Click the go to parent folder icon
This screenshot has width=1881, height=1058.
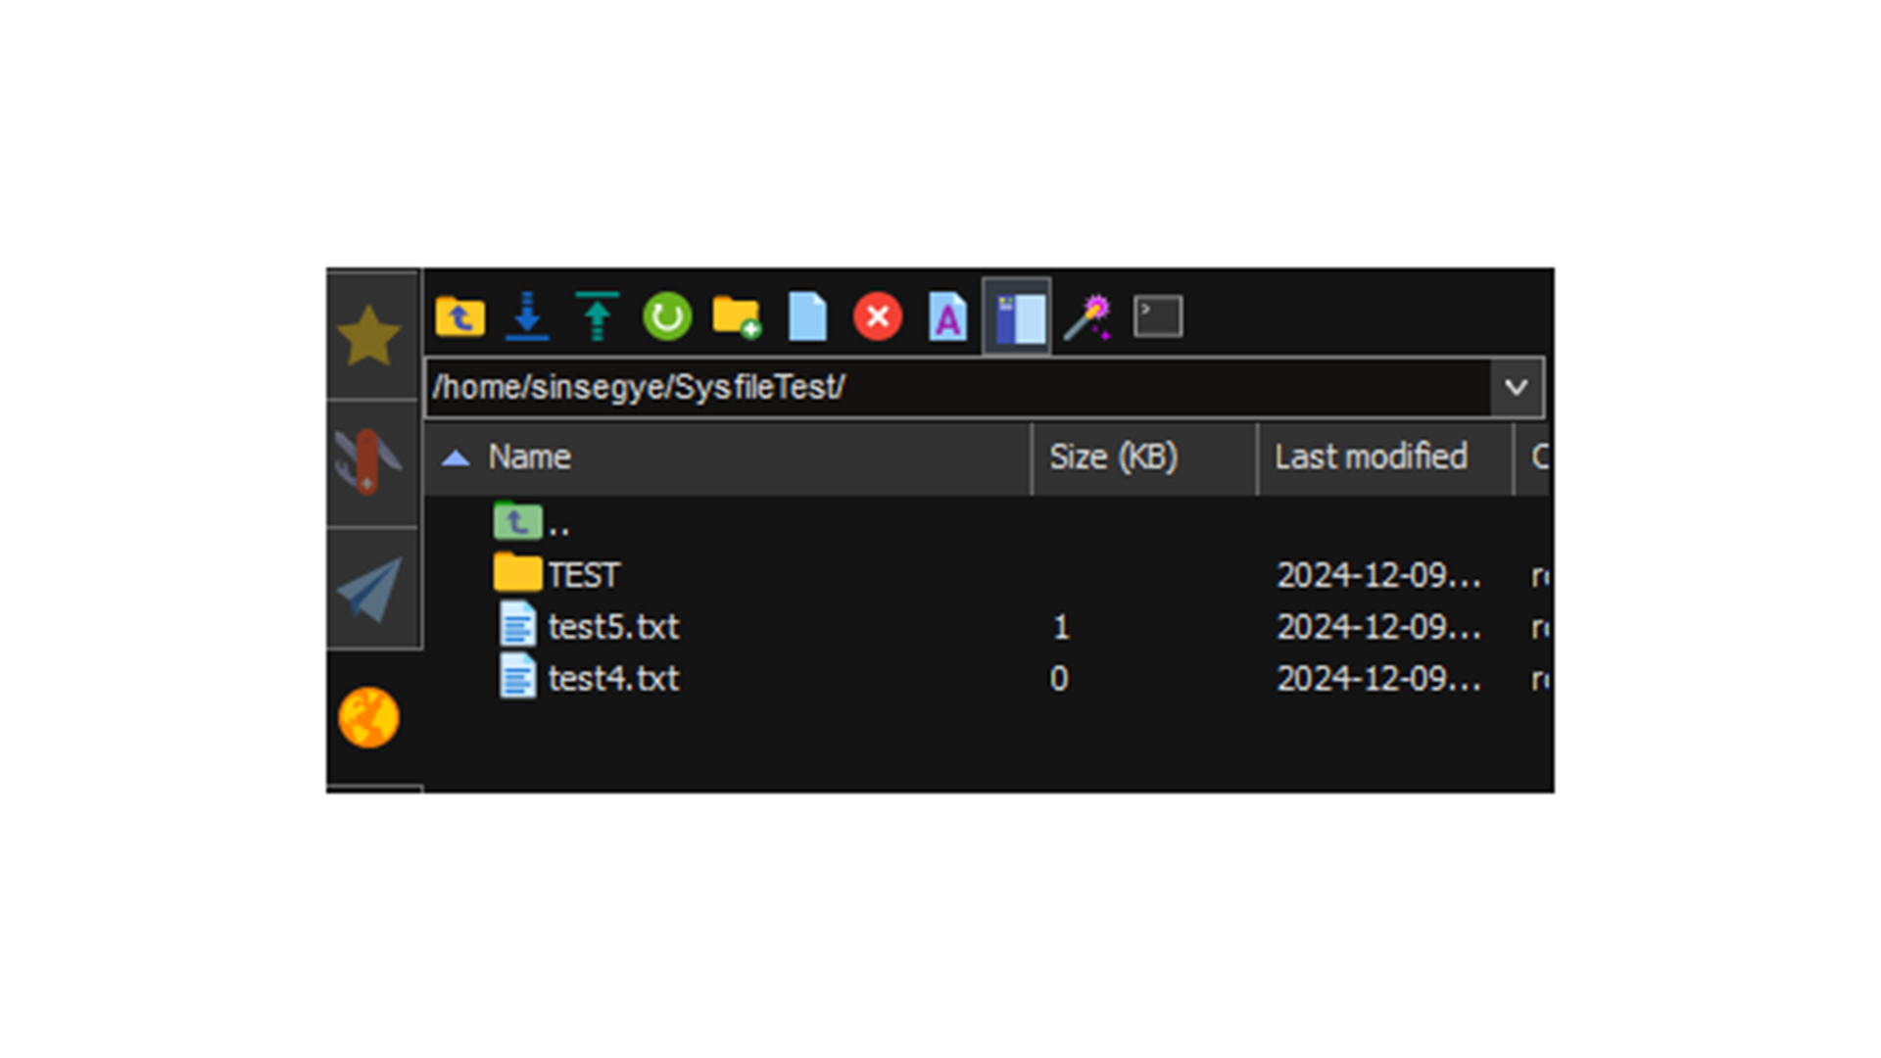(459, 316)
